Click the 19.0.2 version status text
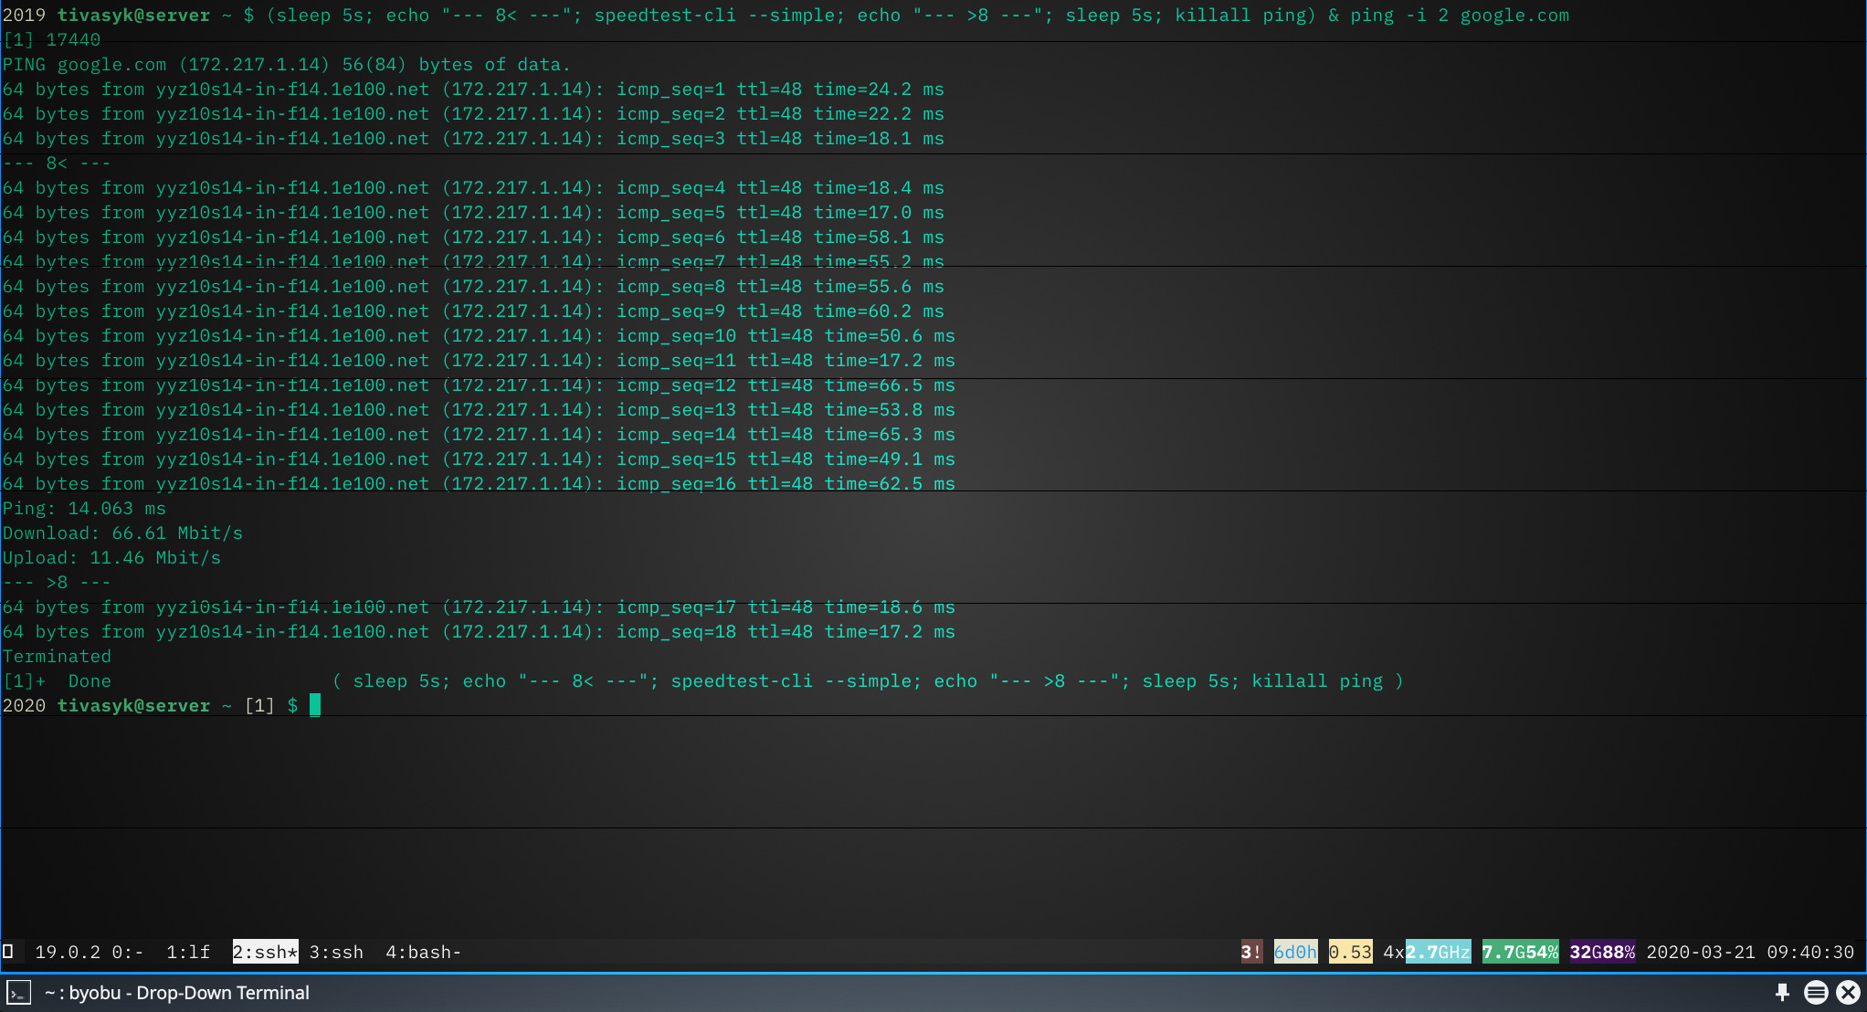The width and height of the screenshot is (1867, 1012). pyautogui.click(x=68, y=952)
